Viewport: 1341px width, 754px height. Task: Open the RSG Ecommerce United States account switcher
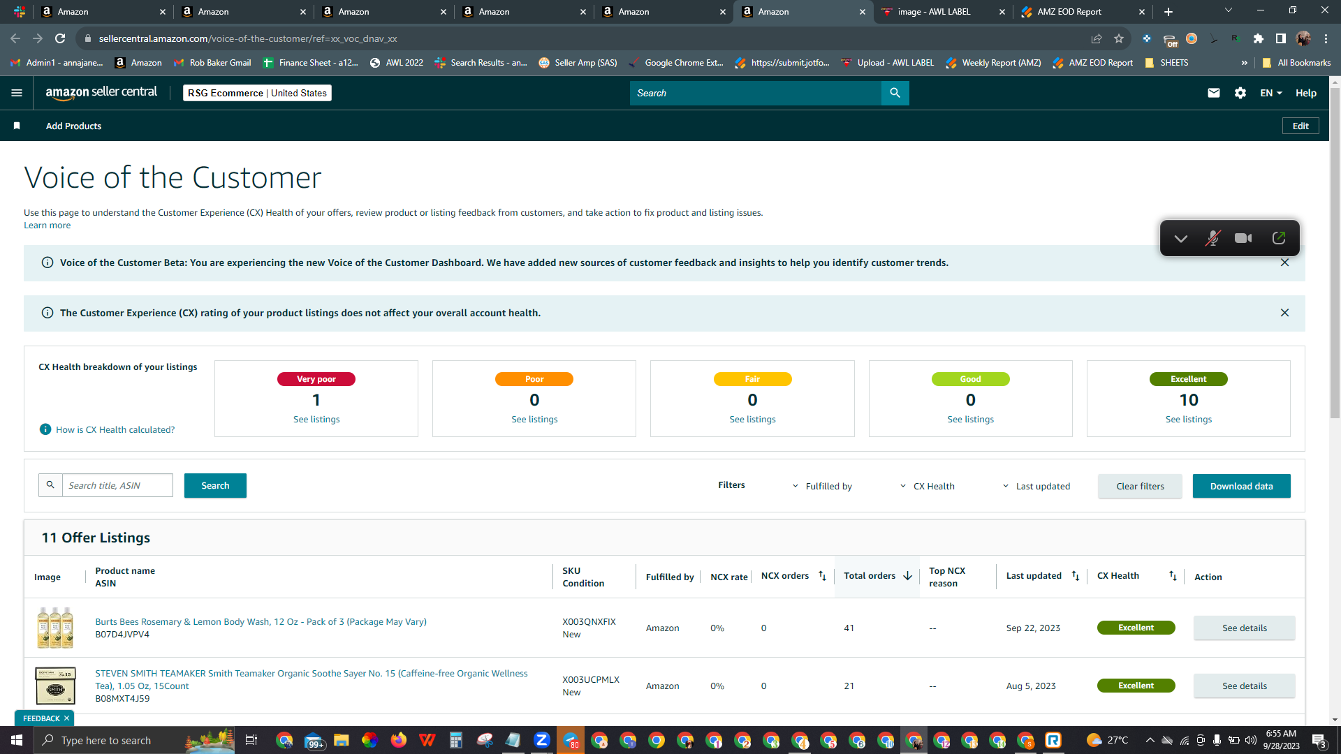[x=257, y=93]
